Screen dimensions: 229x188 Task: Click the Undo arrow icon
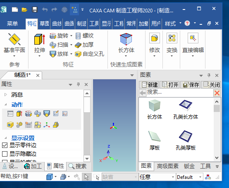point(45,10)
